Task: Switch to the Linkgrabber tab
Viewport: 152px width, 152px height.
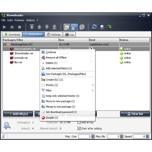Action: [33, 34]
